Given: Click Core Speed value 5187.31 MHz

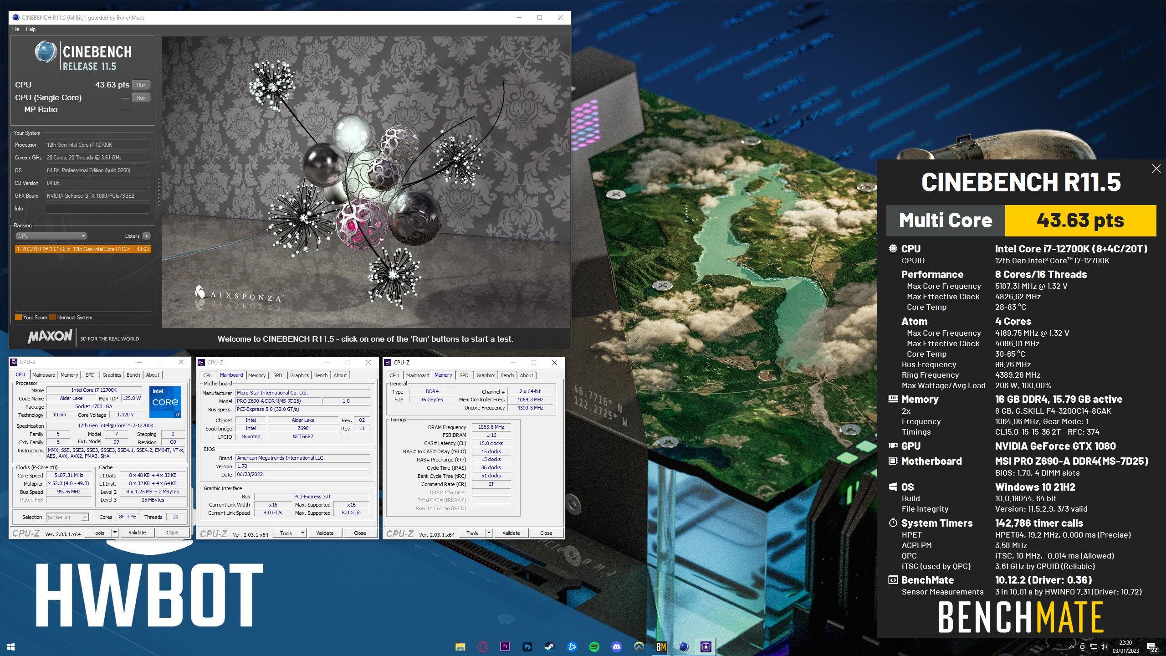Looking at the screenshot, I should [x=69, y=476].
